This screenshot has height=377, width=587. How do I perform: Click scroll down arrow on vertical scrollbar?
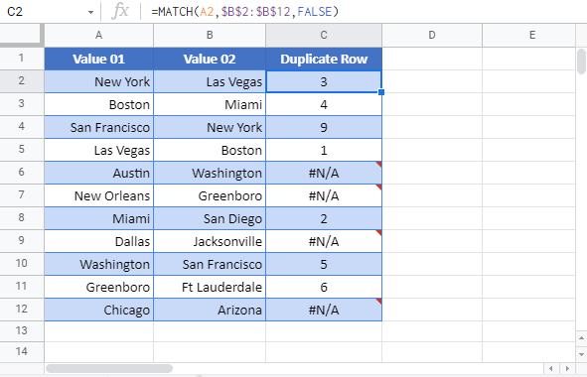(x=581, y=354)
